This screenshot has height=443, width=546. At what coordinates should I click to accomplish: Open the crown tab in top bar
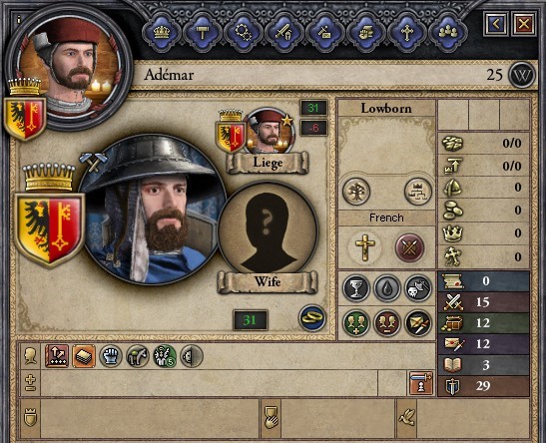tap(161, 33)
